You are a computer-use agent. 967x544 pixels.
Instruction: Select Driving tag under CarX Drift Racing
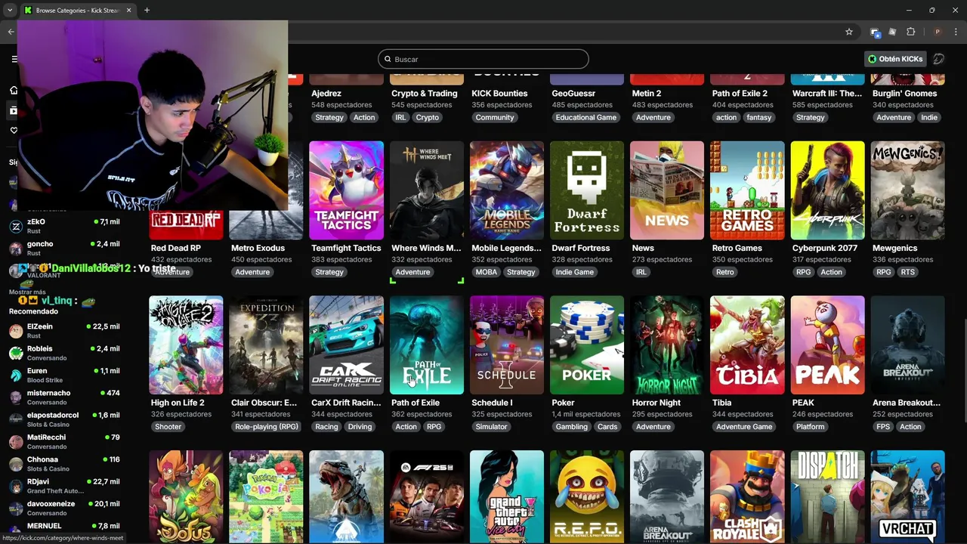tap(360, 427)
